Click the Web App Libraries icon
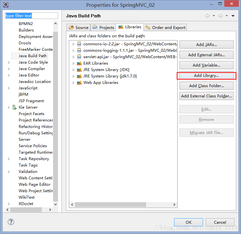 pos(79,83)
